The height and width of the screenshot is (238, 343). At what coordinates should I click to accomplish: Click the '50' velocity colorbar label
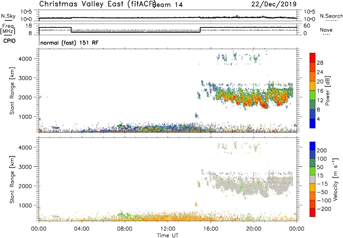pyautogui.click(x=320, y=167)
